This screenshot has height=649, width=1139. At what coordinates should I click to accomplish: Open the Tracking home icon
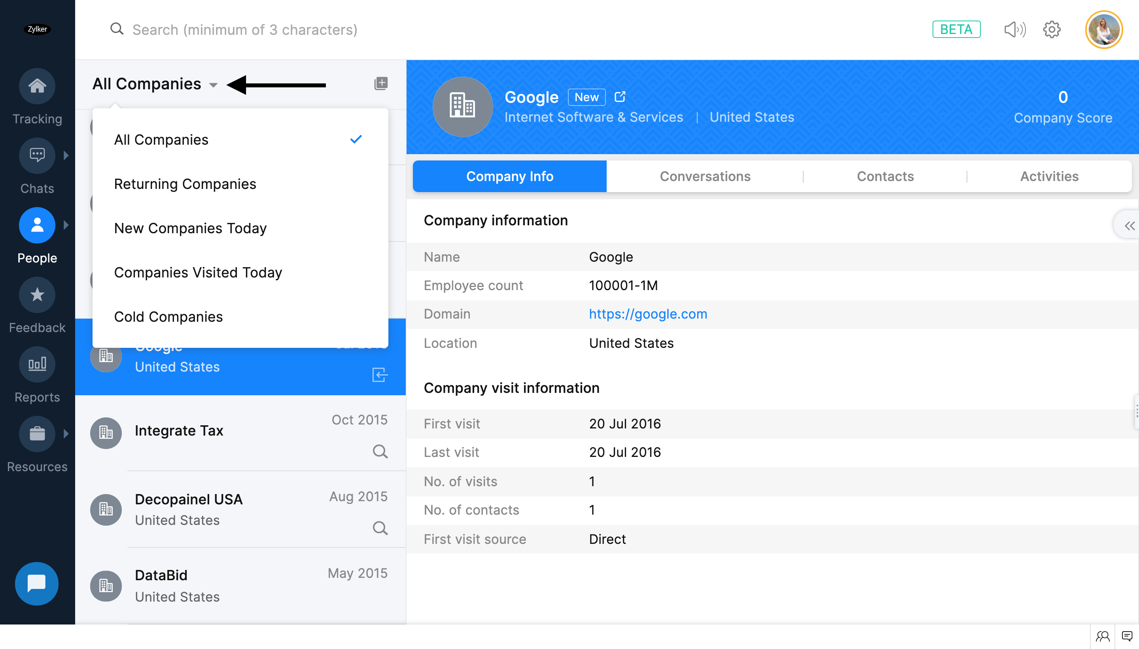tap(37, 86)
